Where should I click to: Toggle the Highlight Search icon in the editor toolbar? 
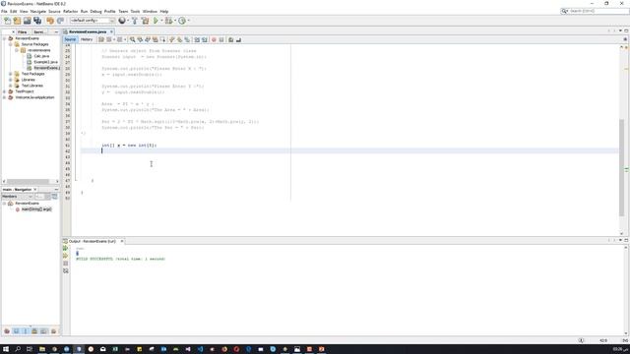coord(156,39)
